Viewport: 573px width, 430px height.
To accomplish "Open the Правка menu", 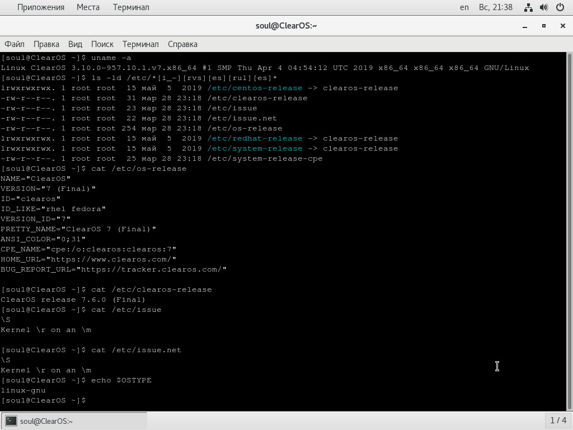I will pyautogui.click(x=46, y=44).
